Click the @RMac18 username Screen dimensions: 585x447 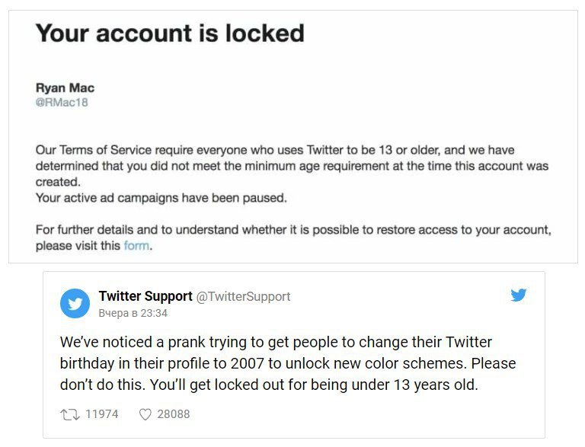point(62,102)
